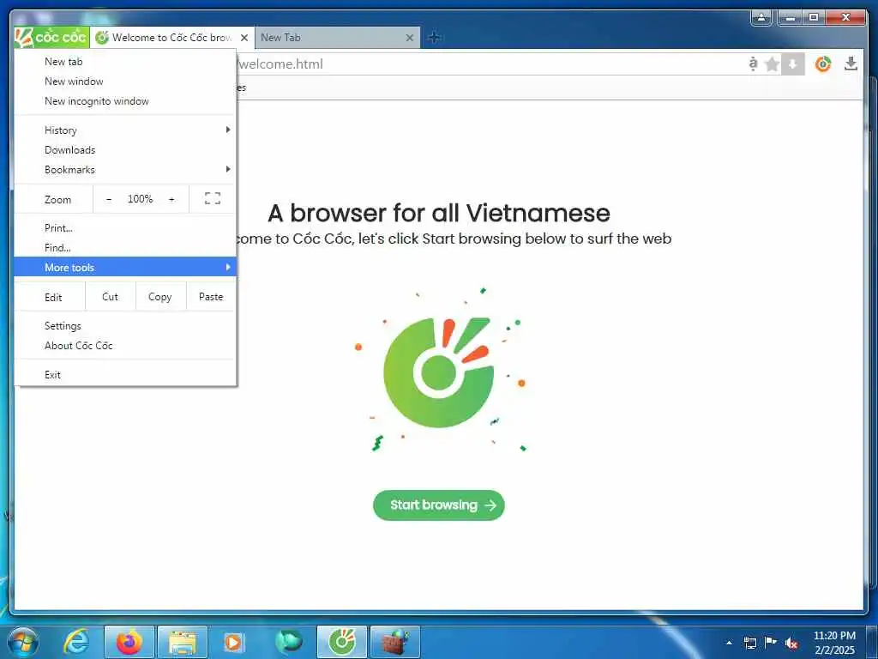This screenshot has height=659, width=878.
Task: Open About Cốc Cốc menu item
Action: (x=125, y=346)
